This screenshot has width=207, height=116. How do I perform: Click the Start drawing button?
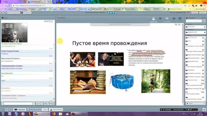(x=56, y=110)
